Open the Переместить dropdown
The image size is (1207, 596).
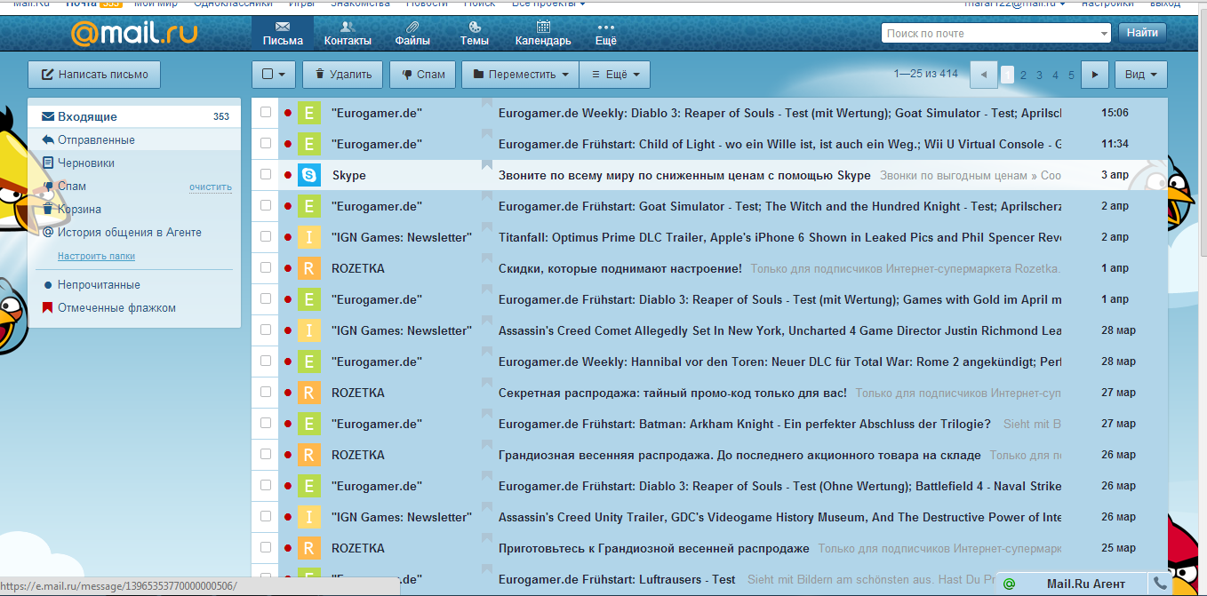(520, 75)
